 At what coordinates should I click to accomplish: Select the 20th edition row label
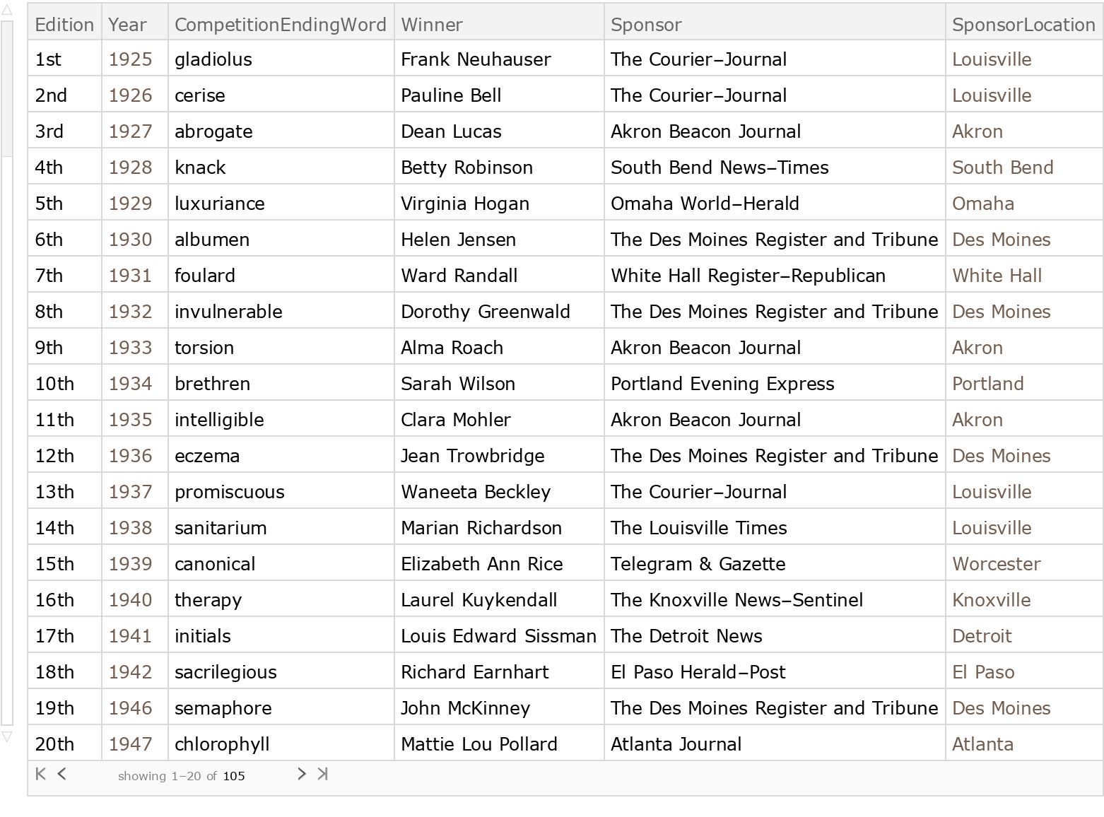click(54, 744)
